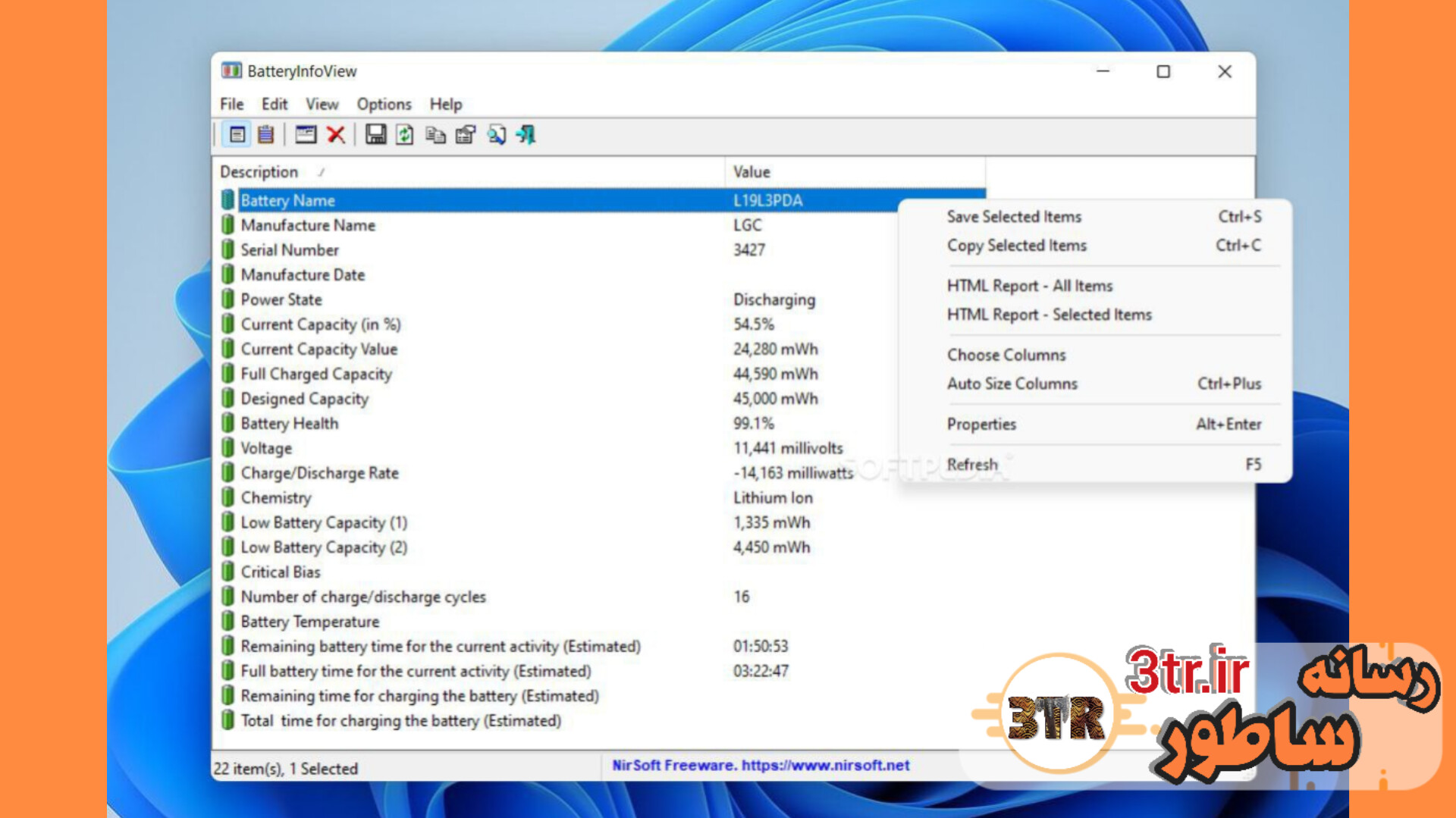Click the "Discharging" power state value
This screenshot has width=1456, height=818.
[774, 300]
